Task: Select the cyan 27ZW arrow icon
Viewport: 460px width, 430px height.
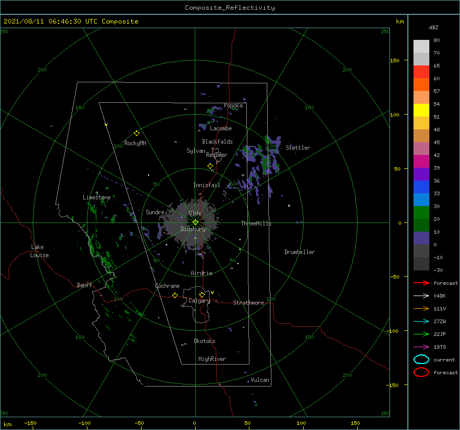Action: pos(421,322)
